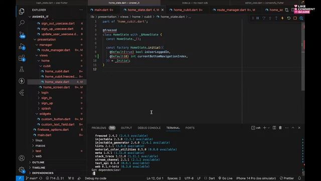Maximize the panel size chevron

tap(293, 128)
